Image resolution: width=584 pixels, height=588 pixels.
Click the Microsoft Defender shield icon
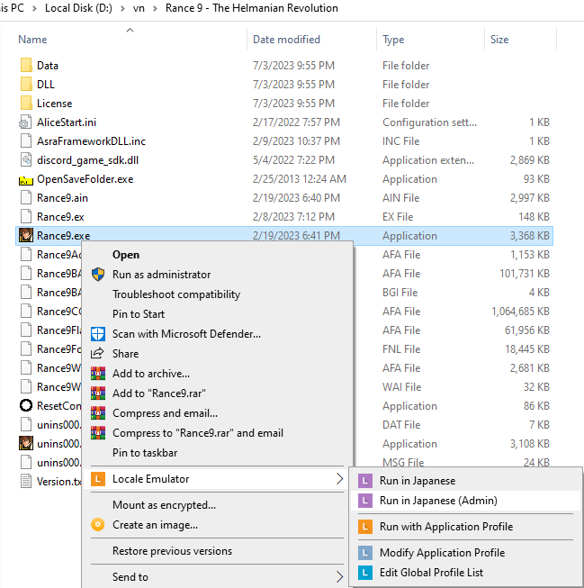point(98,334)
